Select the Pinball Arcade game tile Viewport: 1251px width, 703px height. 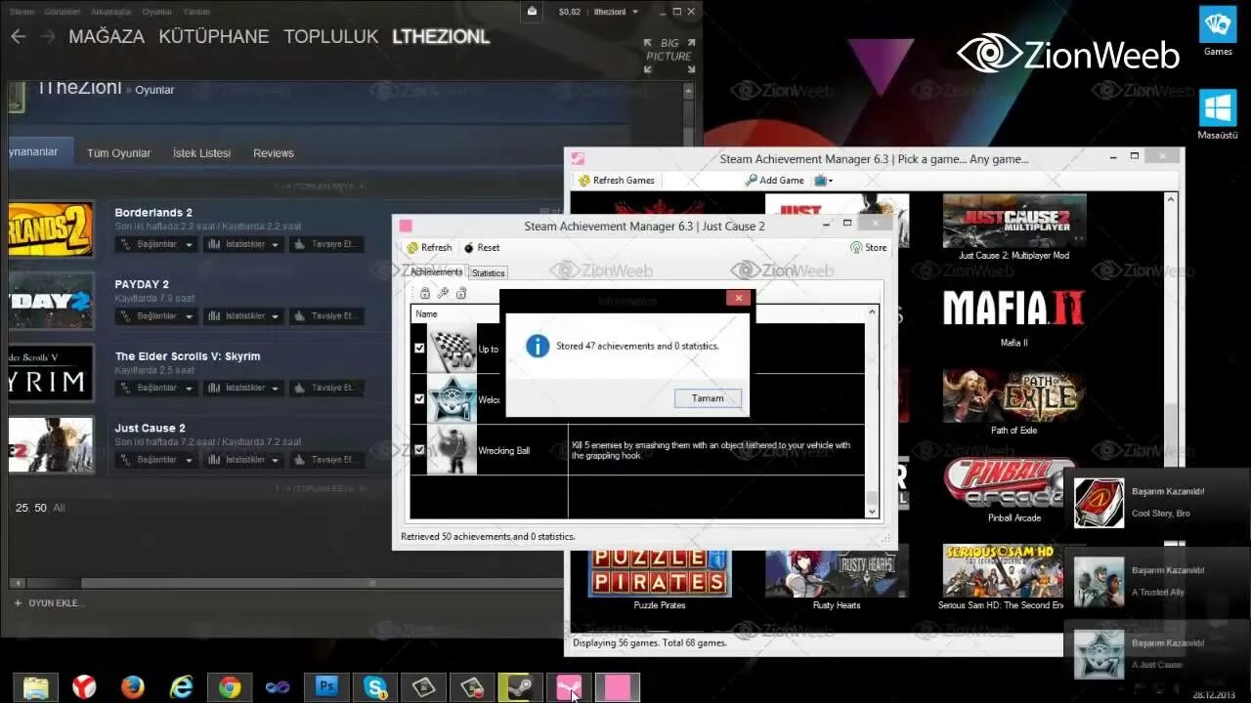point(1014,489)
